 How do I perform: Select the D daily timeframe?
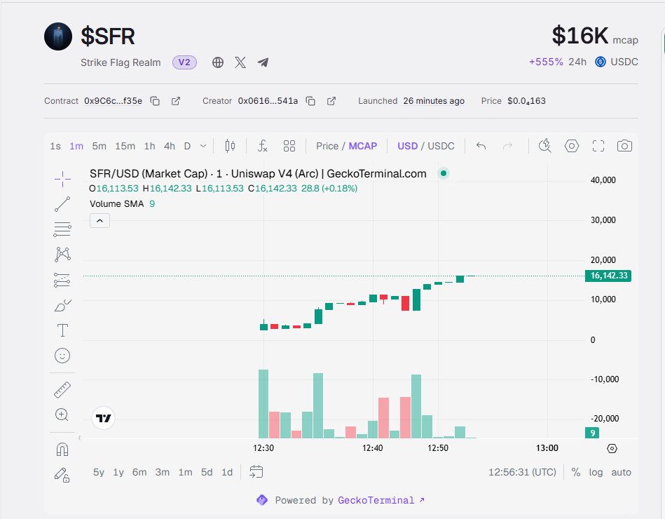pos(187,146)
